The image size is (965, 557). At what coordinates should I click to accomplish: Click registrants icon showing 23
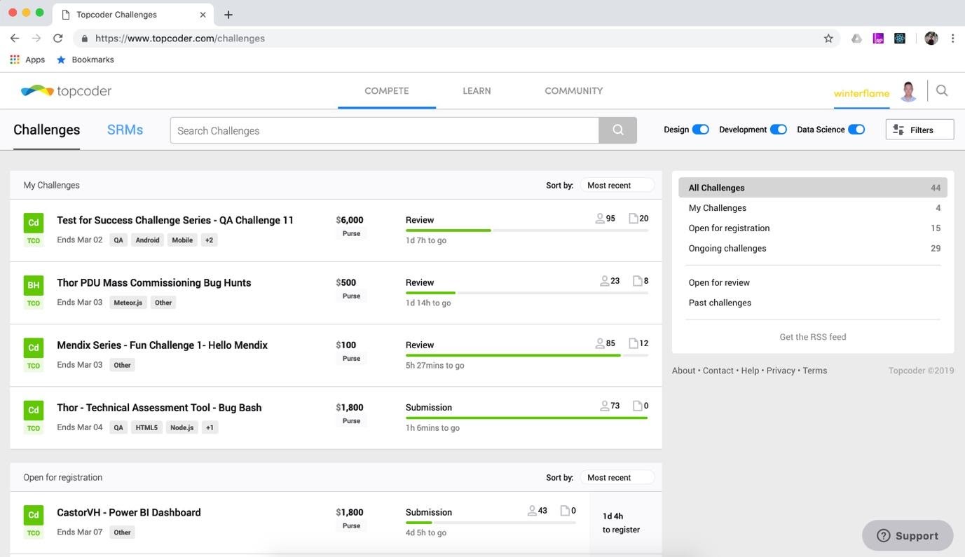[604, 281]
